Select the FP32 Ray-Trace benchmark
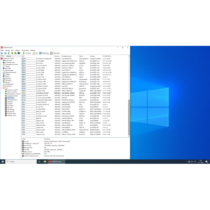The width and height of the screenshot is (210, 210). click(x=10, y=113)
